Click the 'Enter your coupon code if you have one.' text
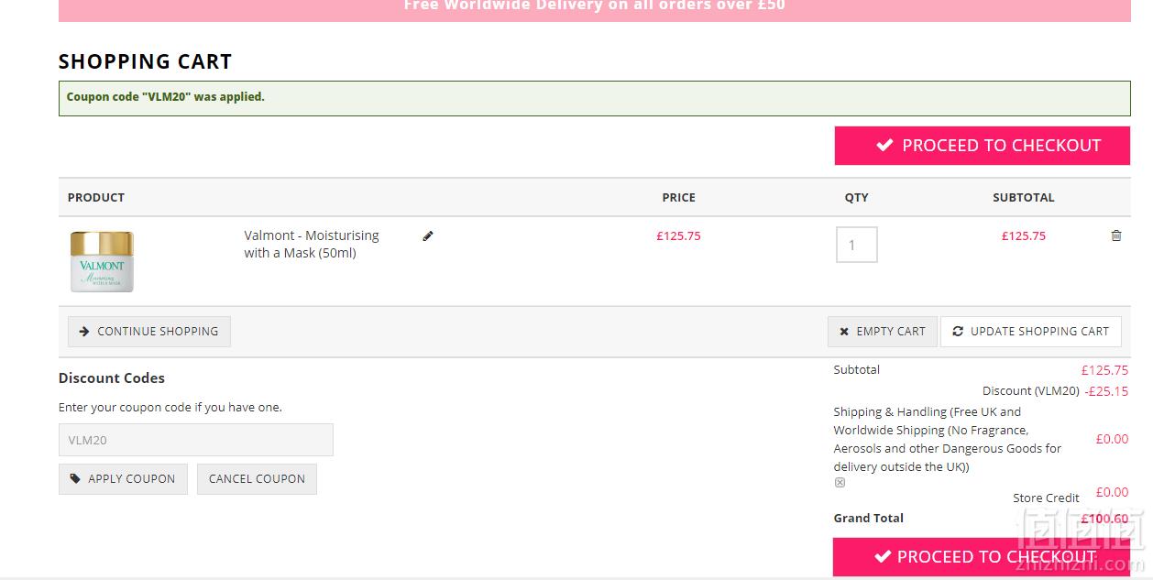This screenshot has height=580, width=1153. (x=170, y=408)
